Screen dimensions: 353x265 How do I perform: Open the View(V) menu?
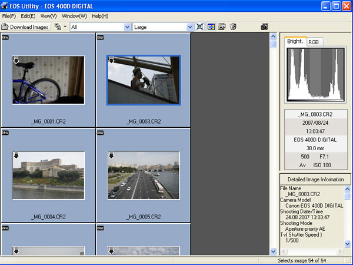pos(49,16)
